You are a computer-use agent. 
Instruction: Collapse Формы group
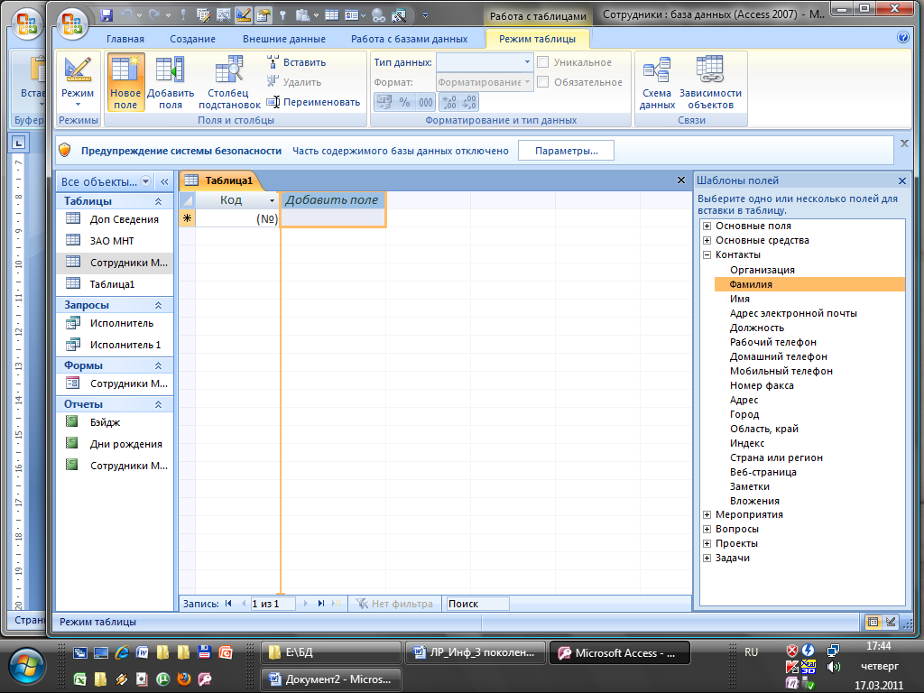tap(158, 366)
